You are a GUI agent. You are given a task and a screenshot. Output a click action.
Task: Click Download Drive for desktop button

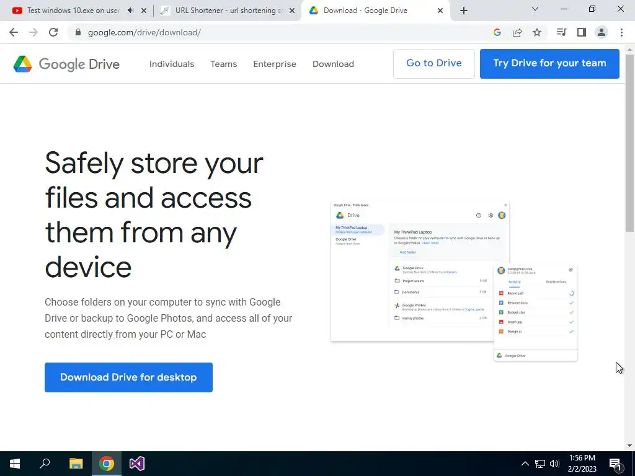128,377
